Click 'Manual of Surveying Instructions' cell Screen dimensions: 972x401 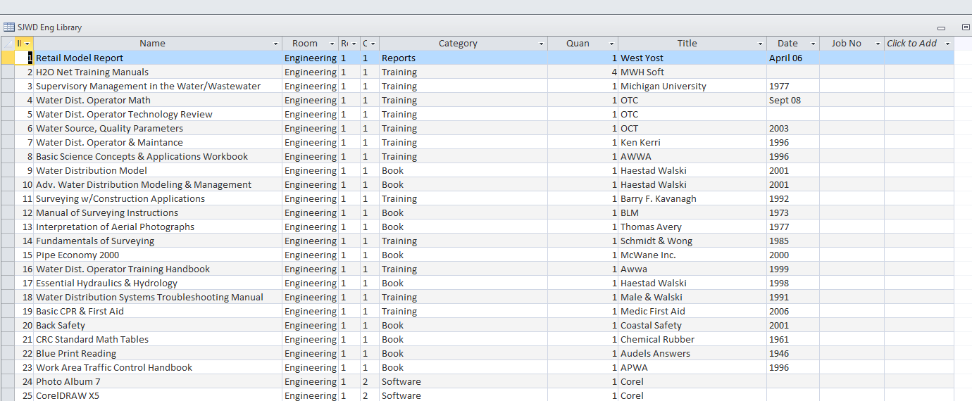pyautogui.click(x=158, y=212)
